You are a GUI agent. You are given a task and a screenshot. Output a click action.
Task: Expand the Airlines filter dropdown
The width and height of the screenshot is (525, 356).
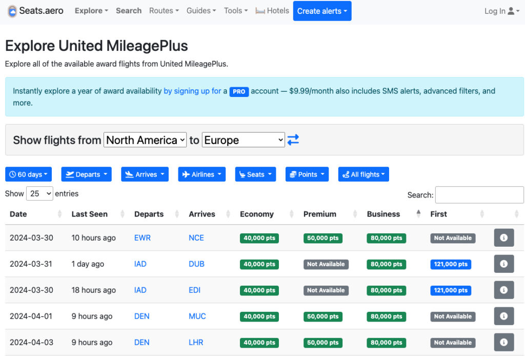(201, 174)
